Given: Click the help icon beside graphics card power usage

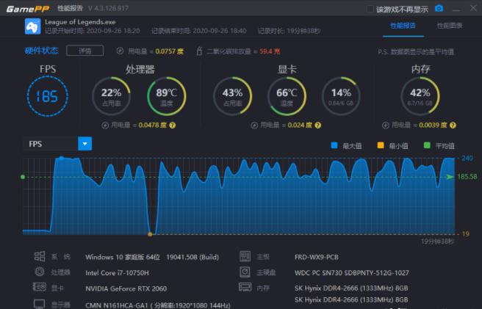Looking at the screenshot, I should (318, 126).
